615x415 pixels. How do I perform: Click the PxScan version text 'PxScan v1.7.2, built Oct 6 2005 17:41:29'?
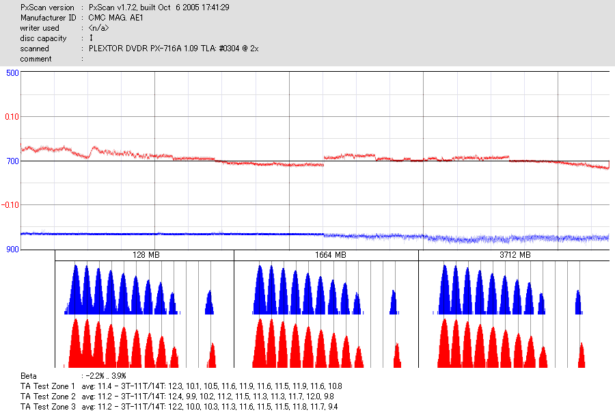pyautogui.click(x=159, y=8)
